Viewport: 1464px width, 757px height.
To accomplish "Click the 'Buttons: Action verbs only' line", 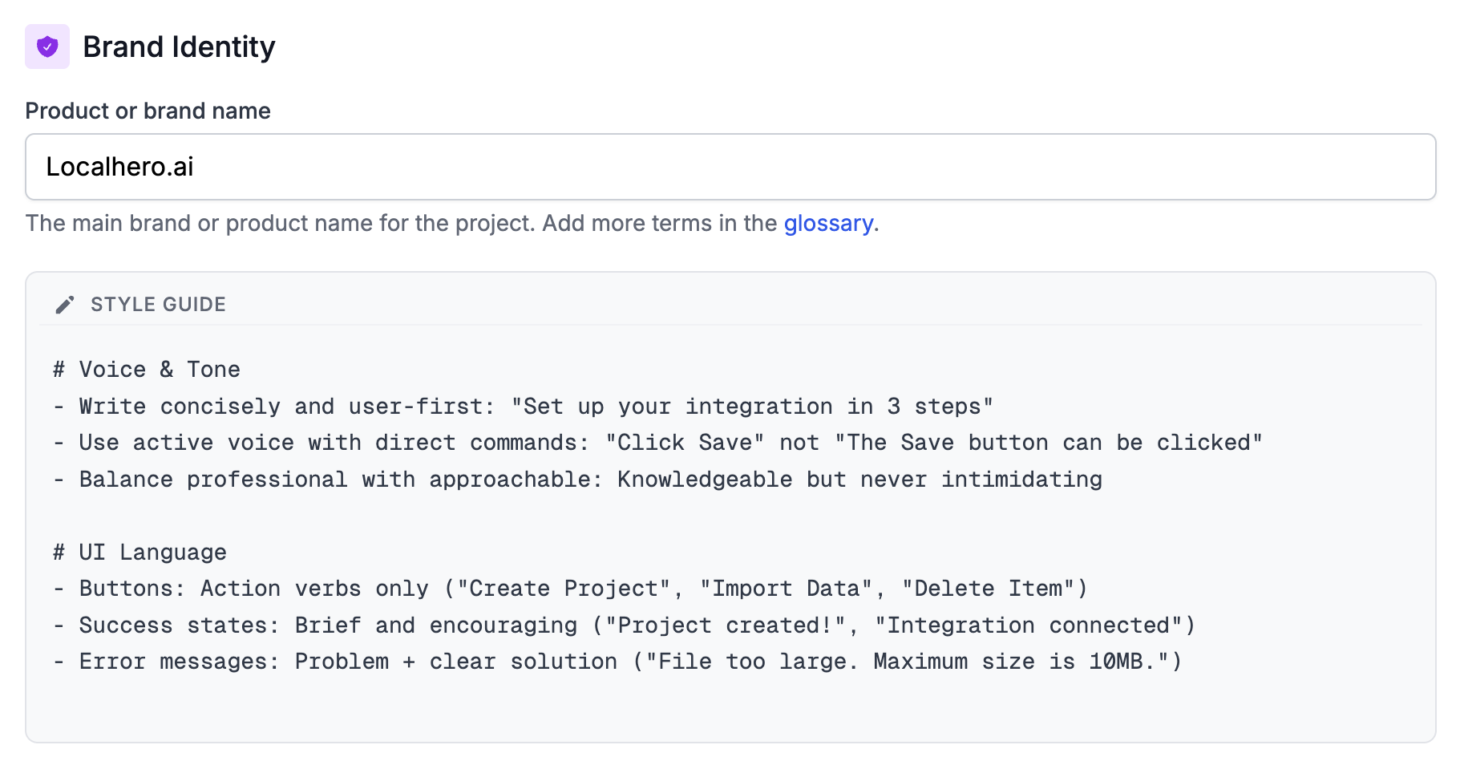I will pos(571,589).
